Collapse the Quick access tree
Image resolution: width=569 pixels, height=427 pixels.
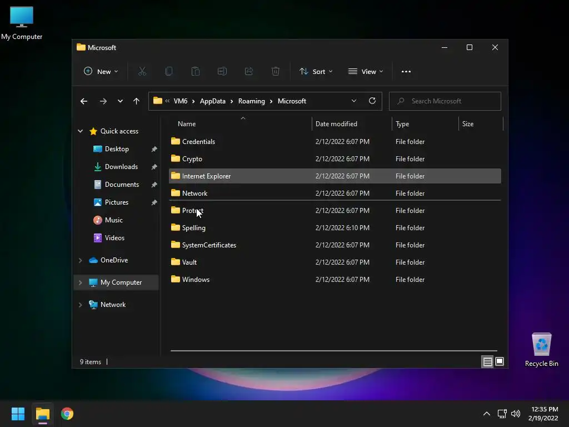[80, 131]
